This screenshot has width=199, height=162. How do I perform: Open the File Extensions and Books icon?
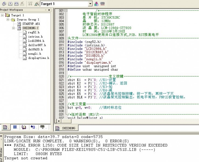click(x=96, y=4)
